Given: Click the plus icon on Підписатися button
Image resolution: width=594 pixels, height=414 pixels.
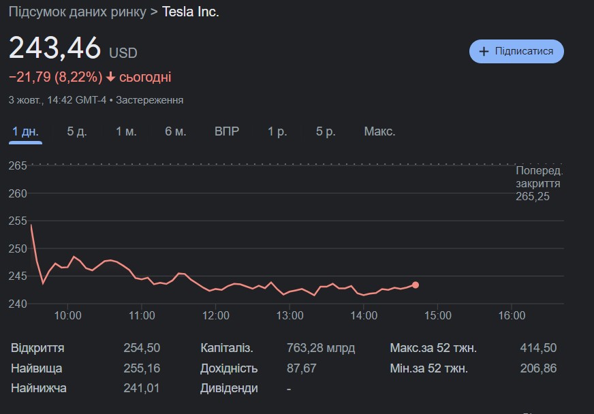Looking at the screenshot, I should [x=484, y=52].
